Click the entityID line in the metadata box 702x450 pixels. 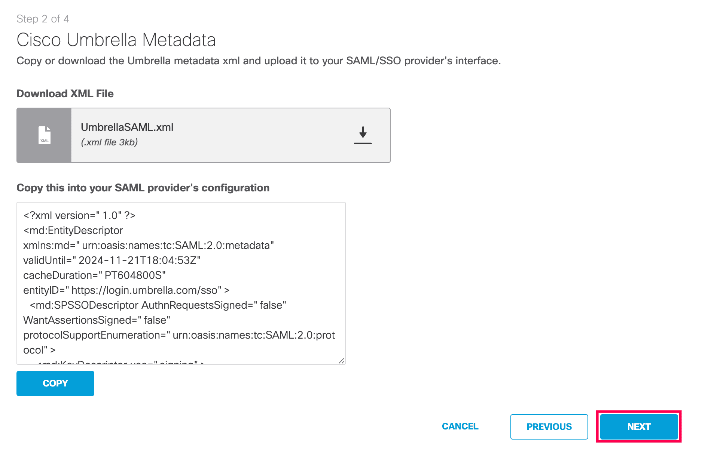pyautogui.click(x=126, y=290)
